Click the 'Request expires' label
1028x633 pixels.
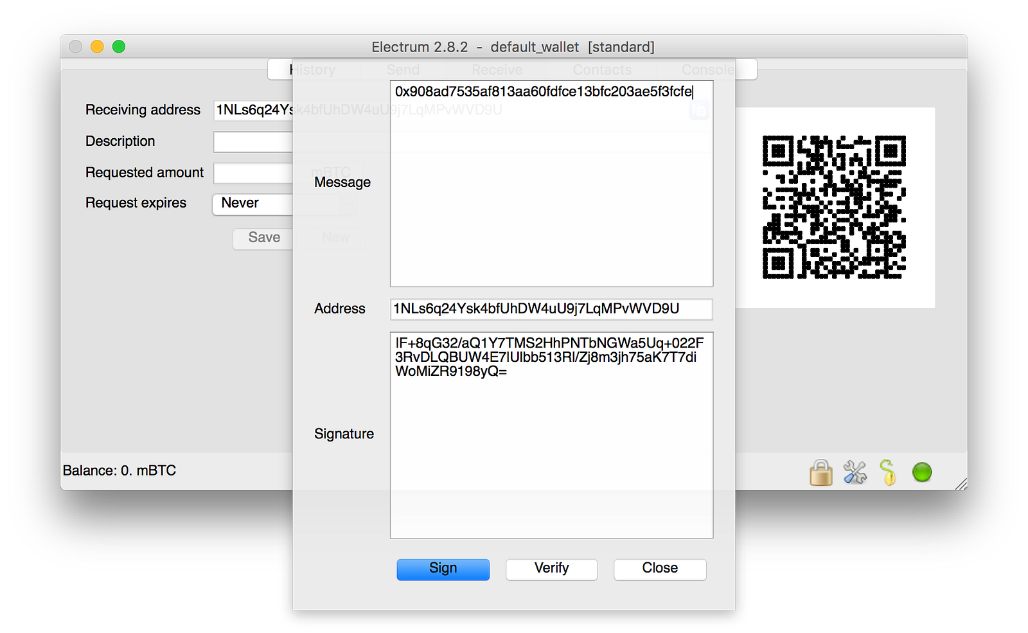[136, 203]
